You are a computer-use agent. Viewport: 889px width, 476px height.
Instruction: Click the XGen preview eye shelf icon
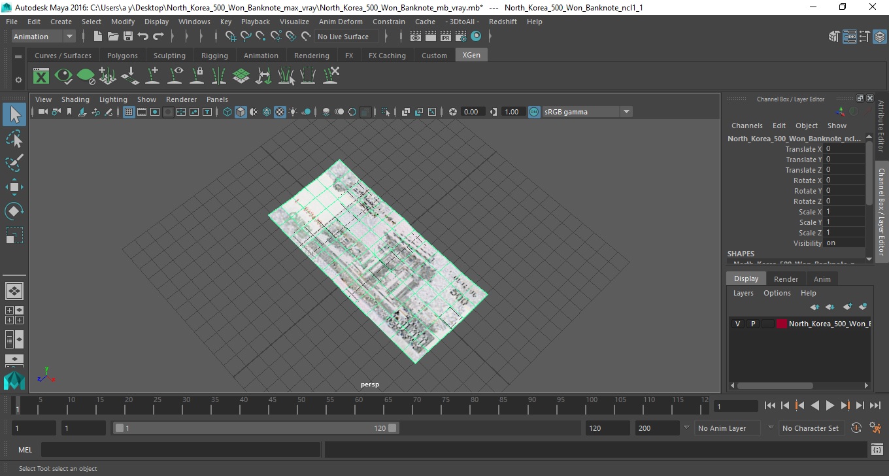[63, 76]
